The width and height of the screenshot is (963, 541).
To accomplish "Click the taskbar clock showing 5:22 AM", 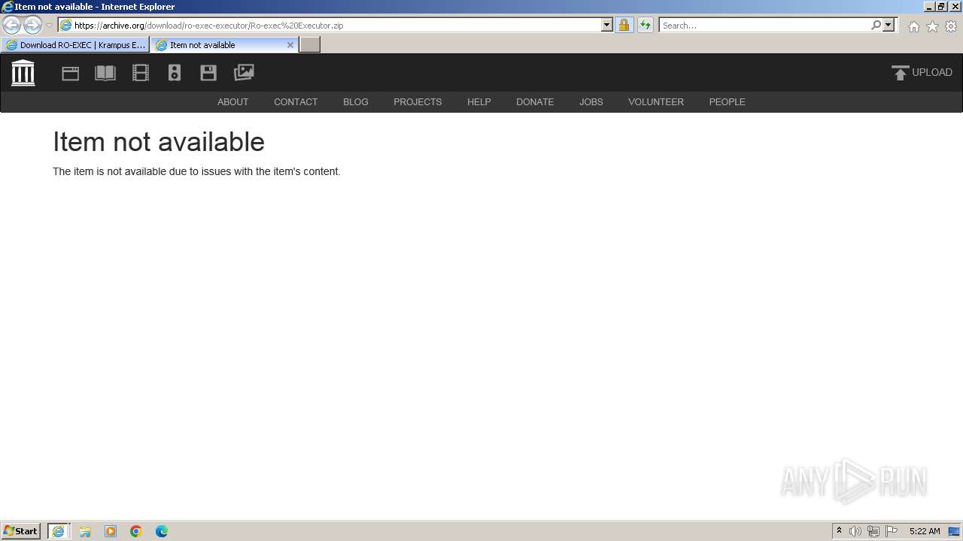I will click(925, 531).
